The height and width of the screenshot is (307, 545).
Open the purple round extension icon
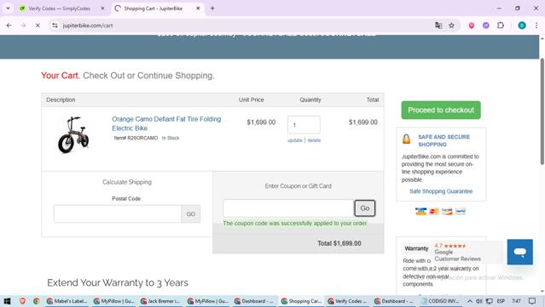[x=486, y=26]
